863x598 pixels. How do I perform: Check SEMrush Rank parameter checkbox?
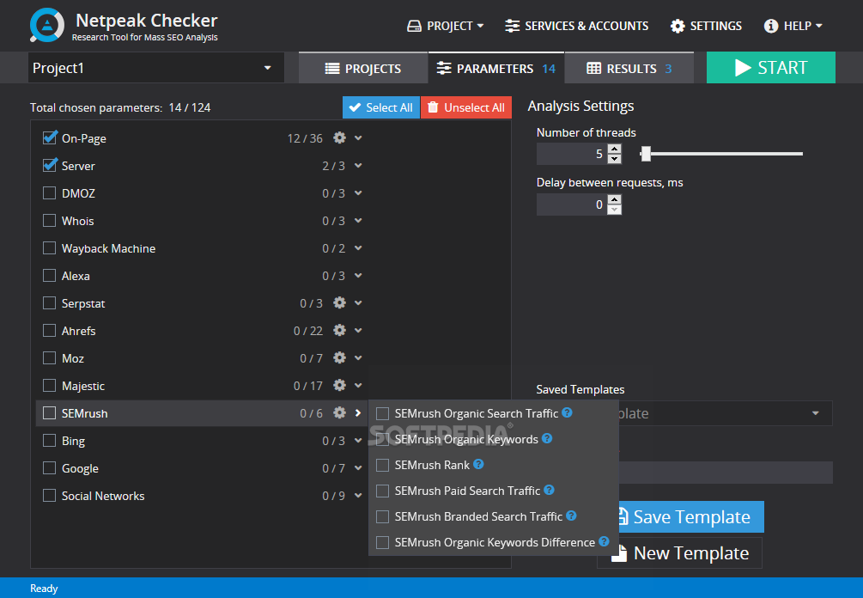click(x=382, y=466)
